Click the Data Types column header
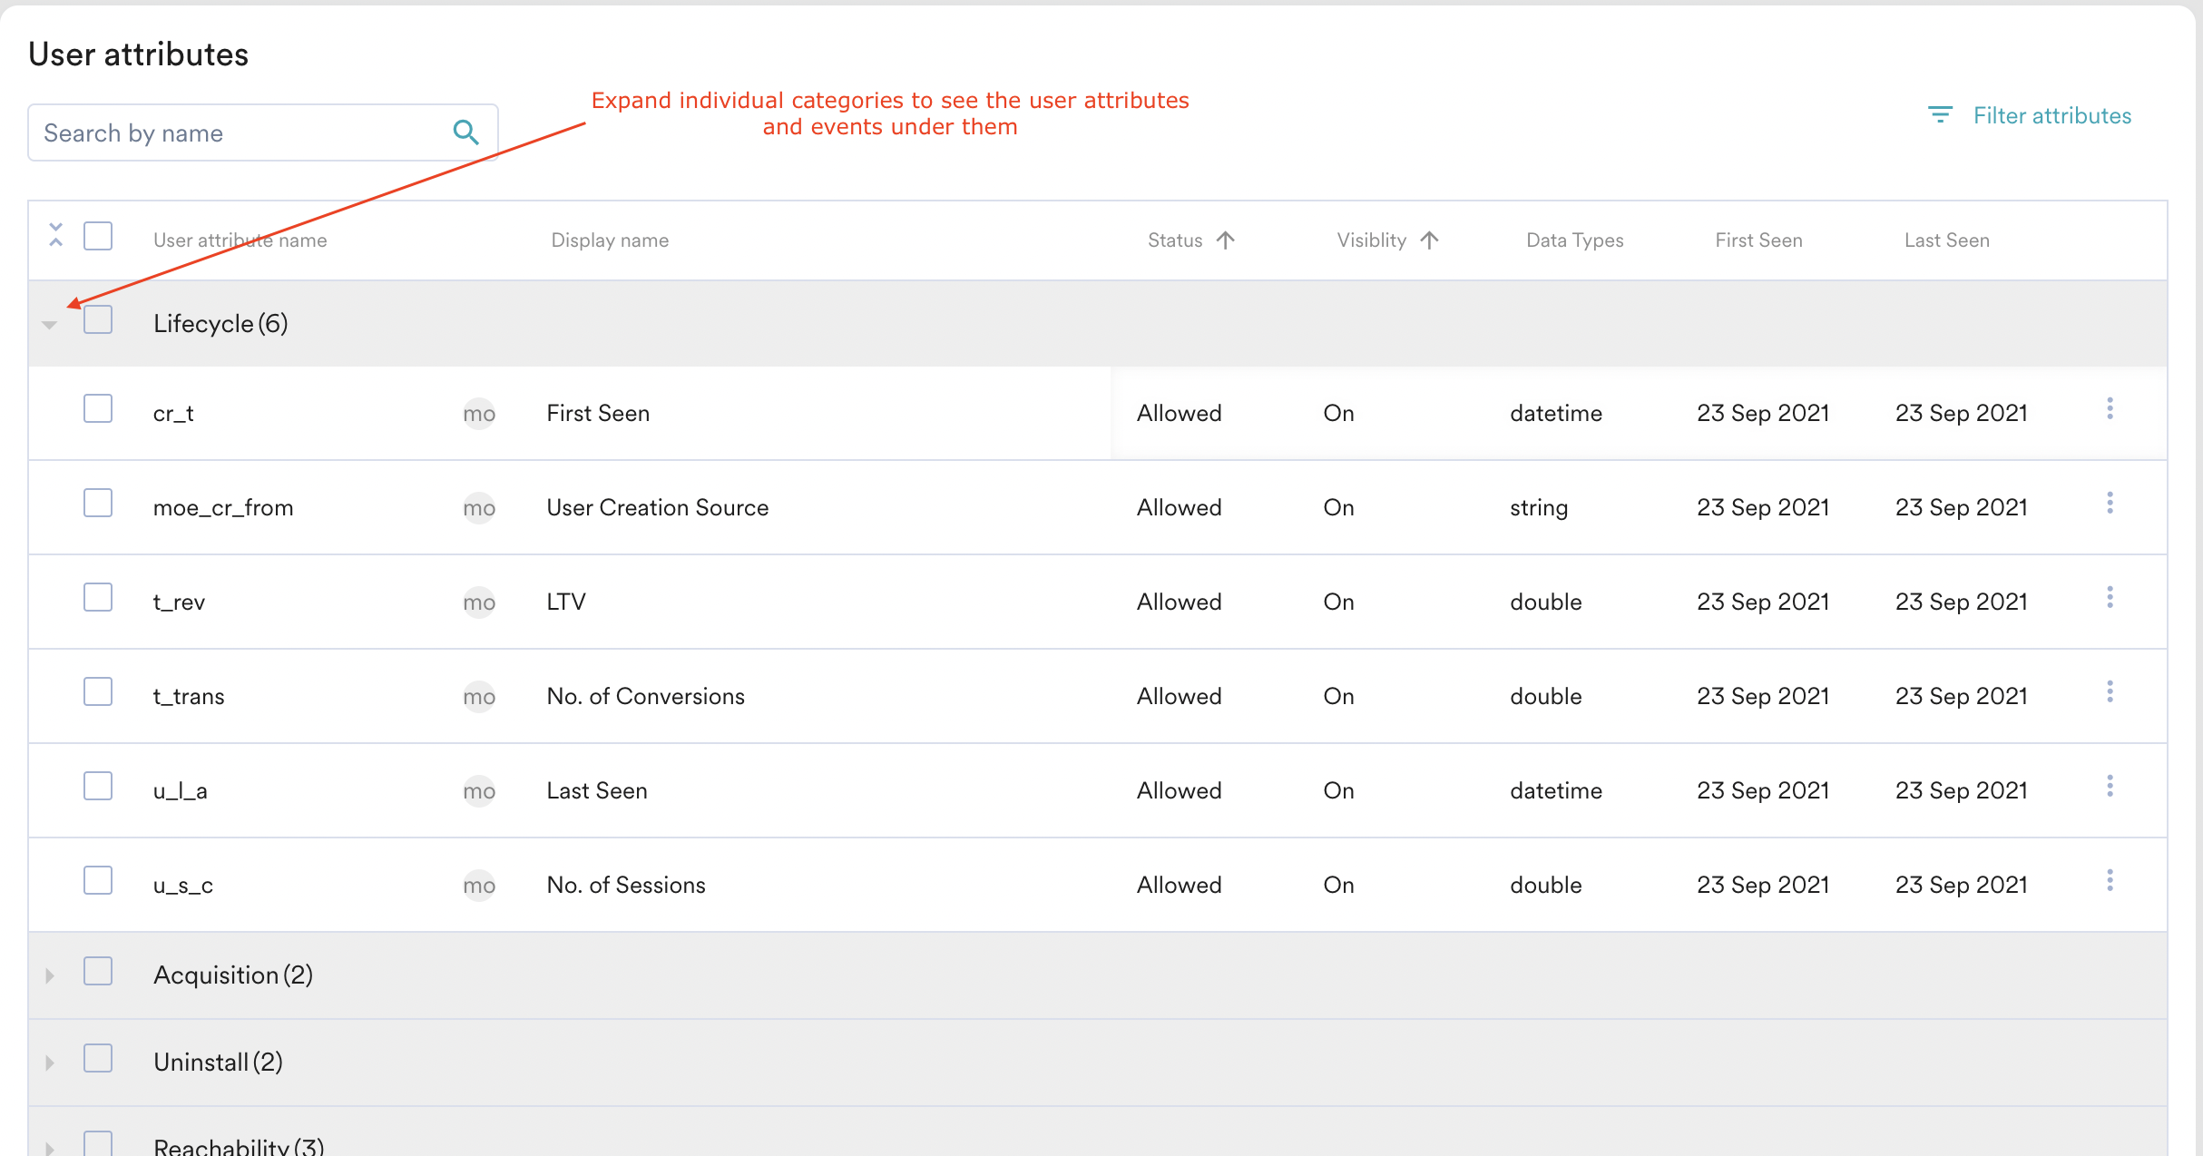This screenshot has width=2203, height=1156. pyautogui.click(x=1574, y=240)
